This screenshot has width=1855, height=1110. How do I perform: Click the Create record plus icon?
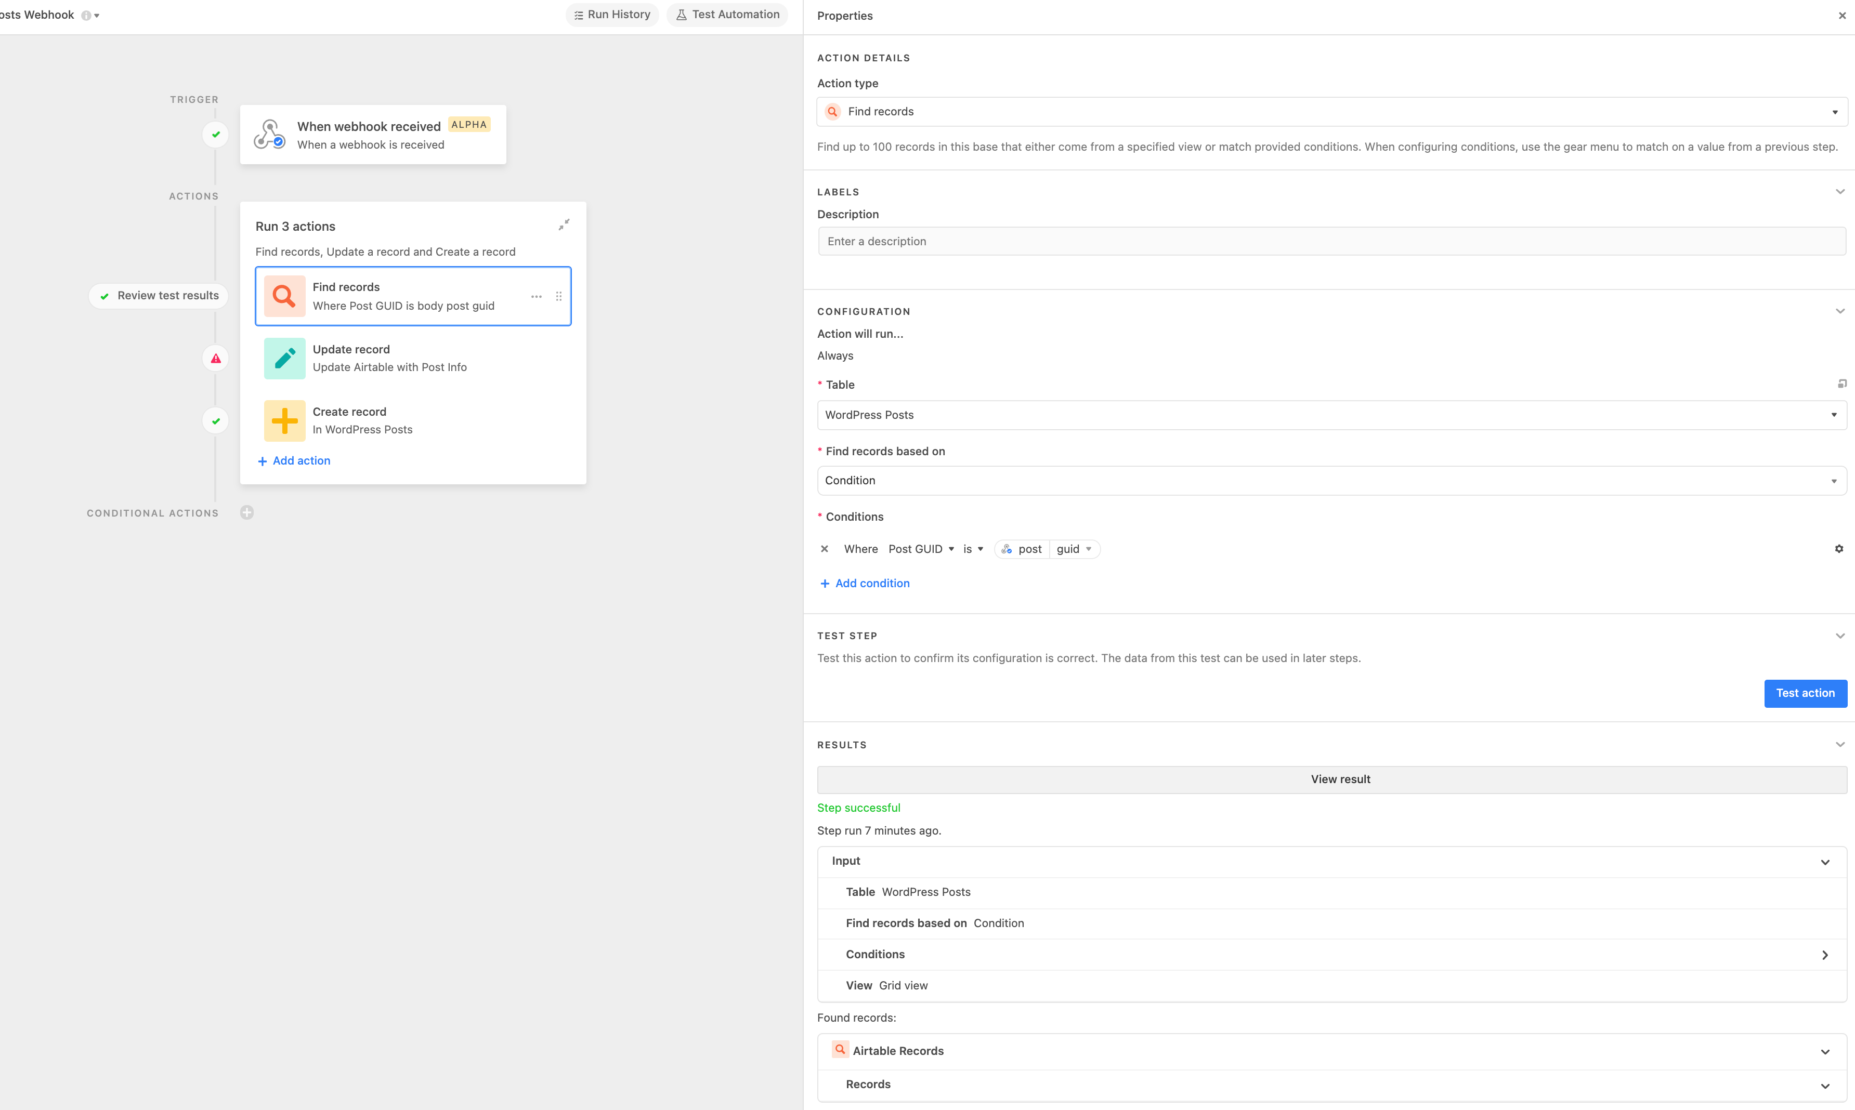(284, 420)
